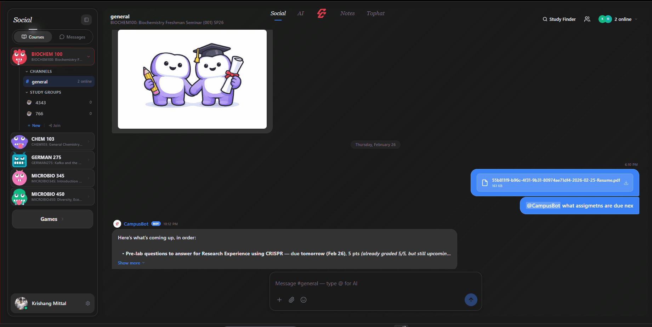Toggle the Courses view in the sidebar

33,37
